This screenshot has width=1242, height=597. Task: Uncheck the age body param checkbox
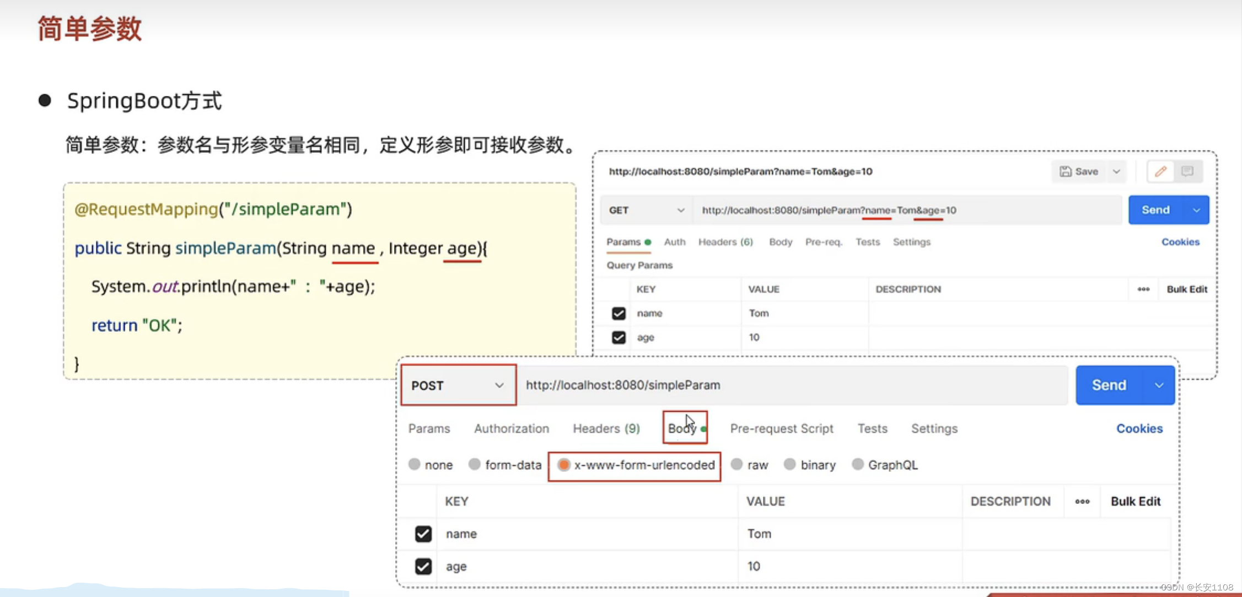pyautogui.click(x=423, y=566)
